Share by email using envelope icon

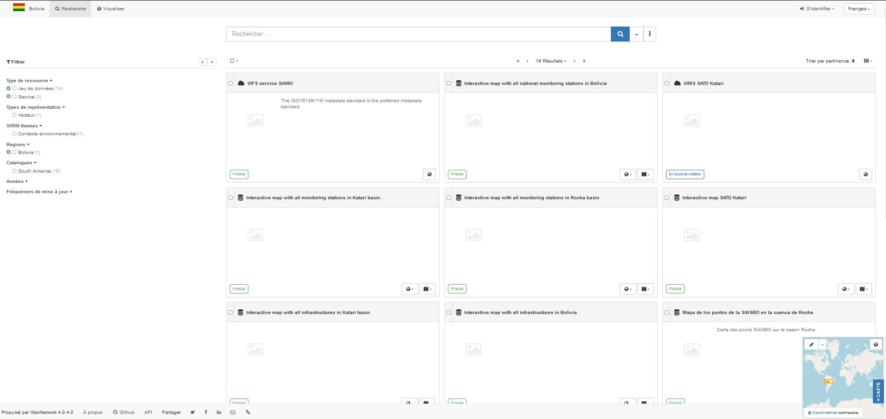[233, 412]
